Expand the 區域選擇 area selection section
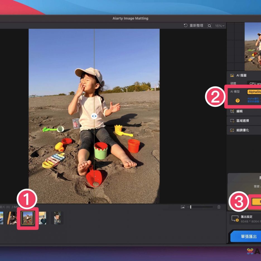This screenshot has height=261, width=261. click(x=242, y=121)
